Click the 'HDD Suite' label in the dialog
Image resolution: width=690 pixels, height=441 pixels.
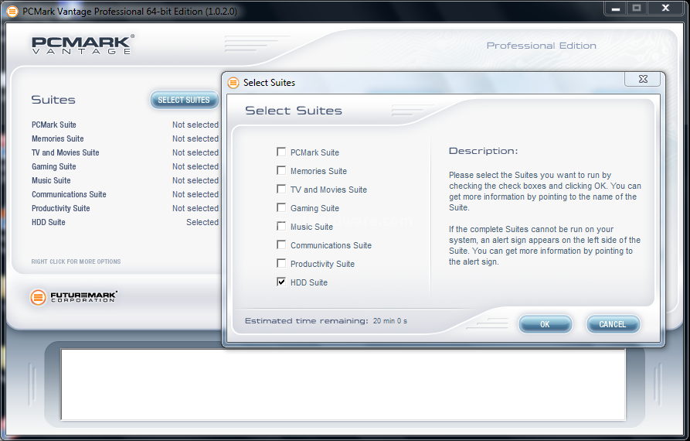[x=309, y=282]
